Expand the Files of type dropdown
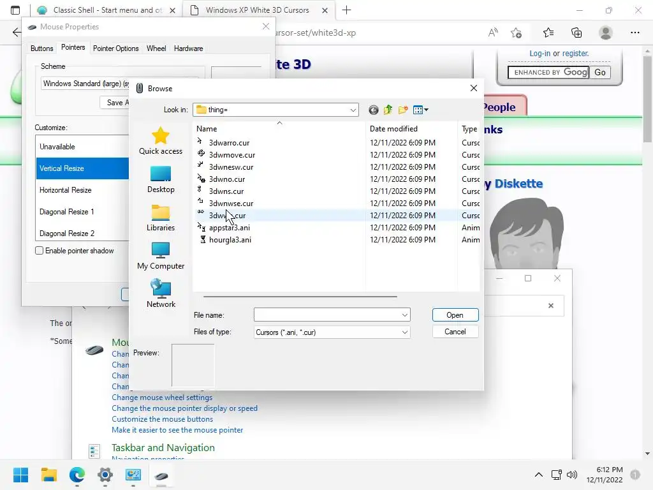Screen dimensions: 653x490 tap(404, 332)
